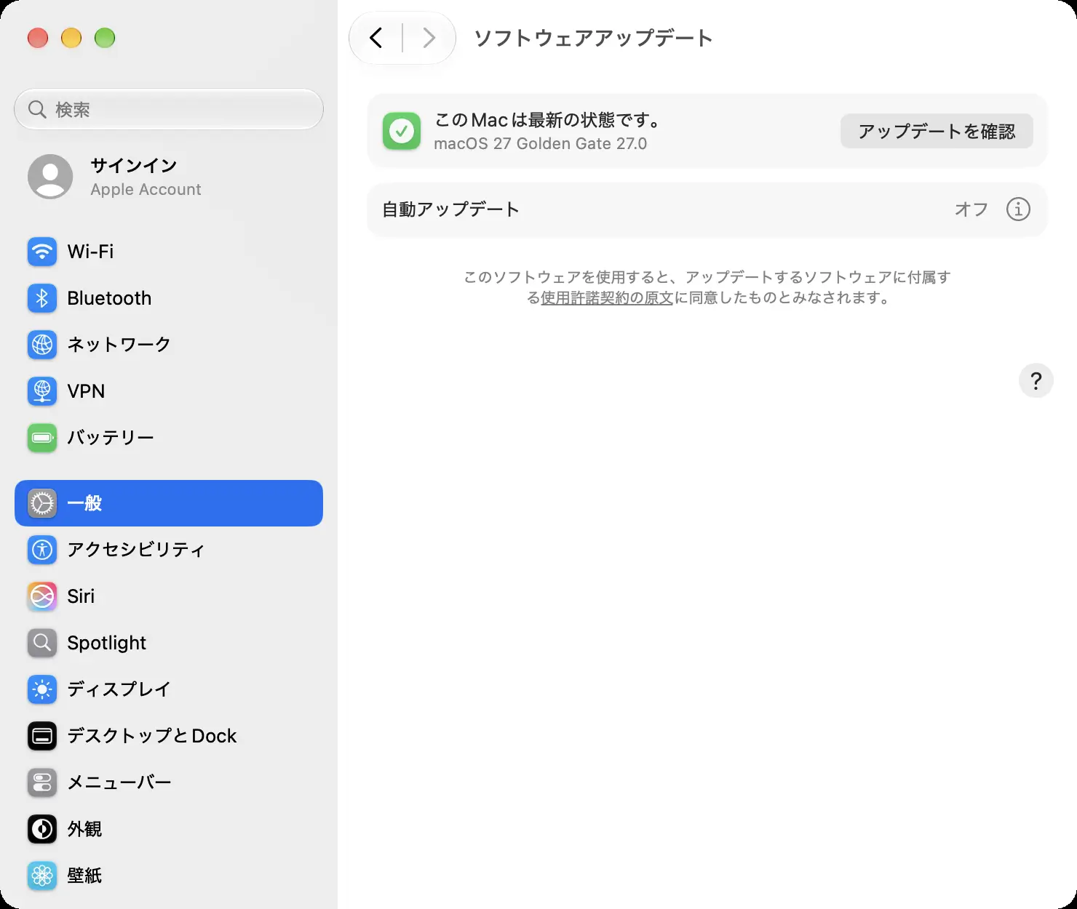The height and width of the screenshot is (909, 1077).
Task: Click the VPN icon in sidebar
Action: 42,391
